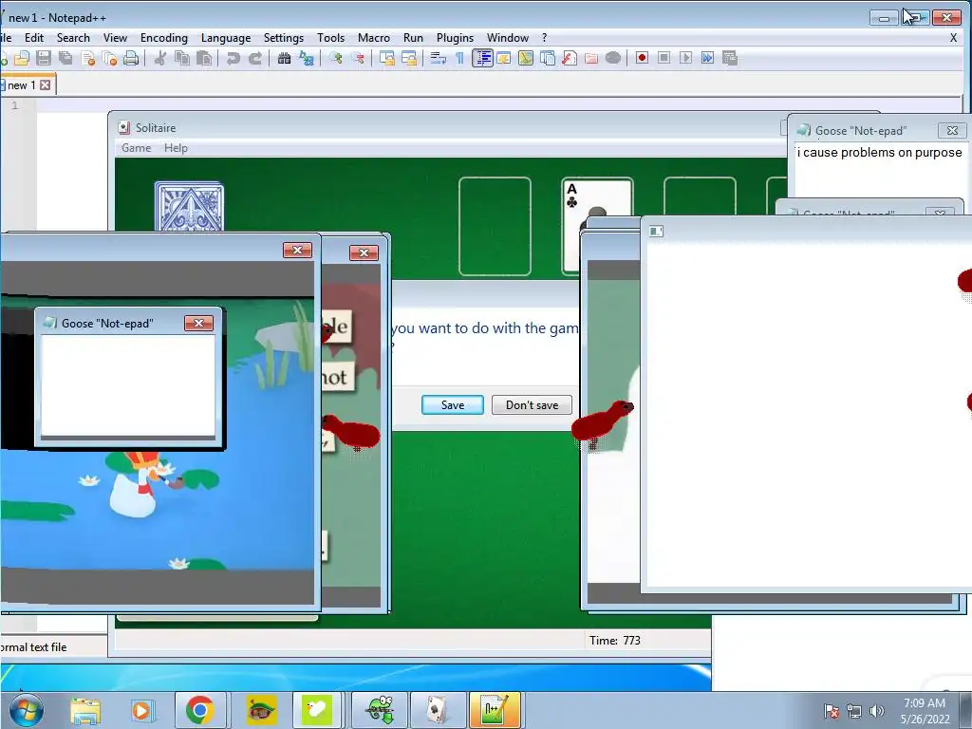Click the Close document toolbar icon
This screenshot has height=729, width=972.
(88, 58)
